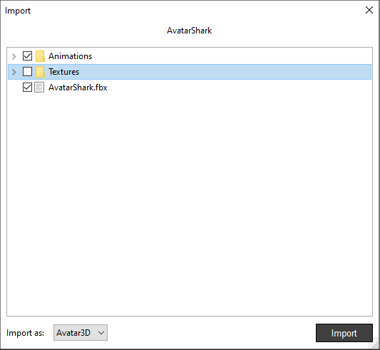The image size is (380, 350).
Task: Select the Textures row label
Action: 63,72
